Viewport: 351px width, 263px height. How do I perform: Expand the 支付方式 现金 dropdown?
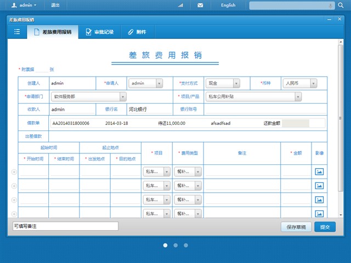tap(223, 83)
